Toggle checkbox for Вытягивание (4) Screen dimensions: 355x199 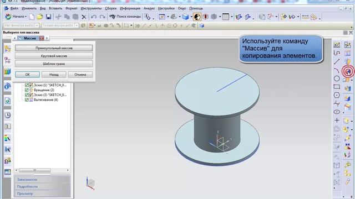[x=27, y=99]
